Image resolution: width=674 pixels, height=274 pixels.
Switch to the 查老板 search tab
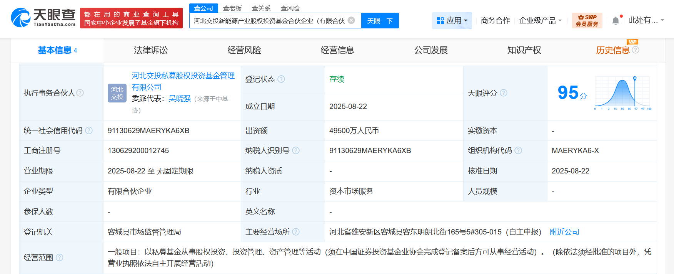[232, 8]
